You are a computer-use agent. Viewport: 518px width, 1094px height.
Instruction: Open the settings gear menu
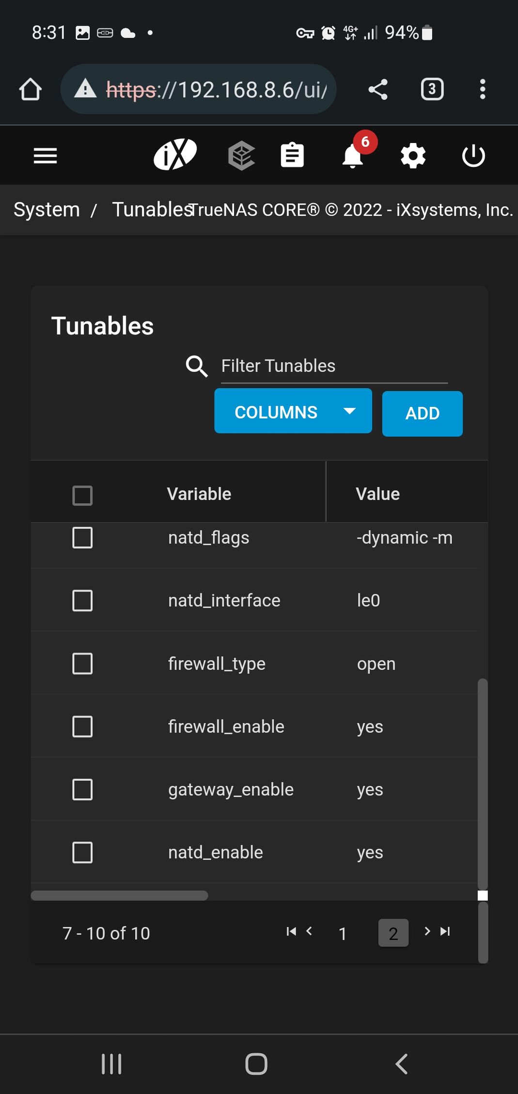point(413,156)
